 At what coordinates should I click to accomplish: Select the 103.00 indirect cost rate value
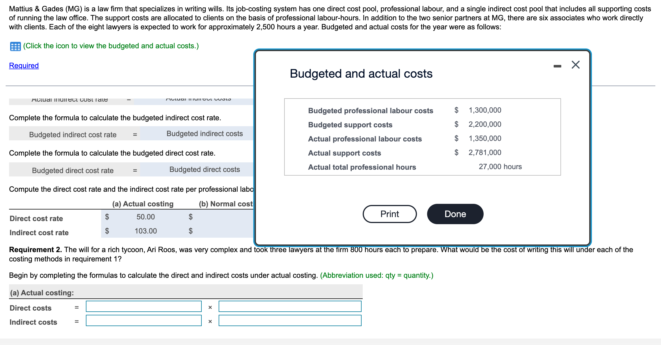(x=146, y=231)
